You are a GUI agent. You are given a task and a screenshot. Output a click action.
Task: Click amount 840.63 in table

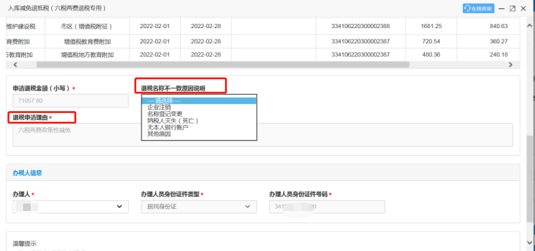point(499,26)
